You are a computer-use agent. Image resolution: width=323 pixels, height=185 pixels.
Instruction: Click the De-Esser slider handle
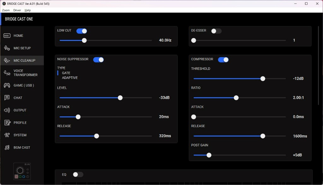[194, 41]
